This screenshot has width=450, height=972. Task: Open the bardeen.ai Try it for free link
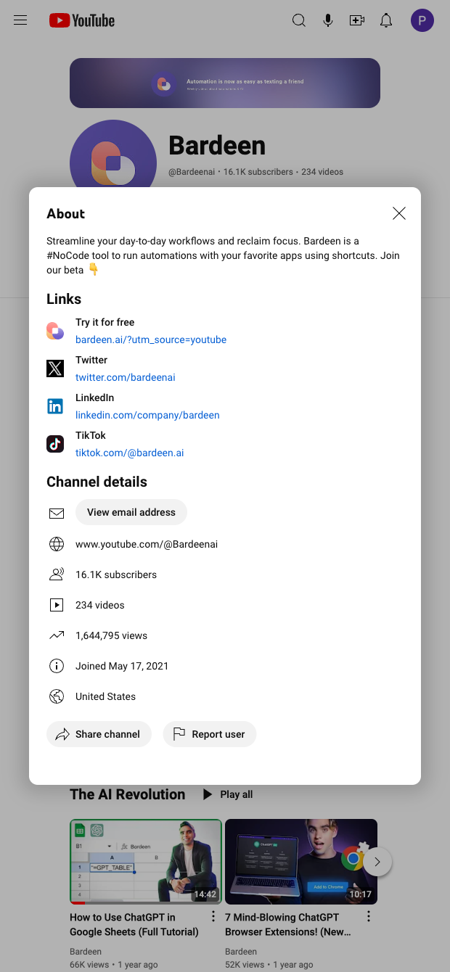tap(151, 339)
